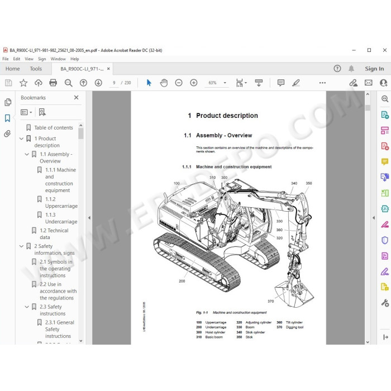Print the document with the printer icon

[x=53, y=83]
